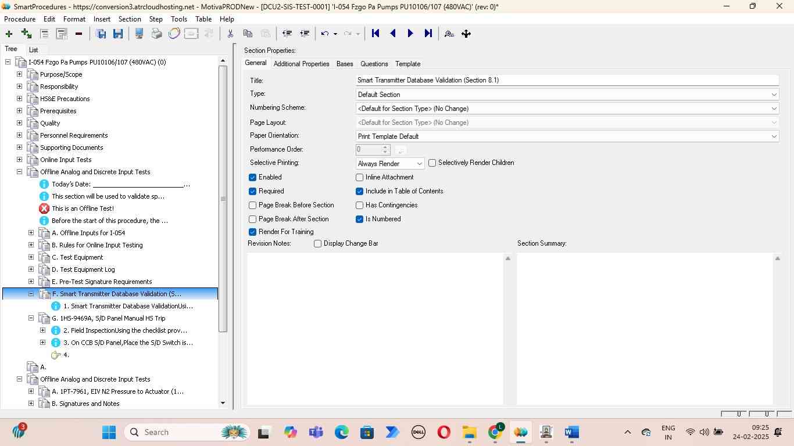Click the Section Summary text area

[645, 328]
